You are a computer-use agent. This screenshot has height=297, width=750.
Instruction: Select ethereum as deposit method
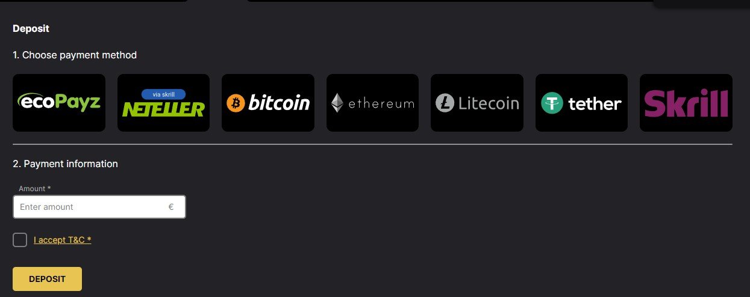point(372,103)
